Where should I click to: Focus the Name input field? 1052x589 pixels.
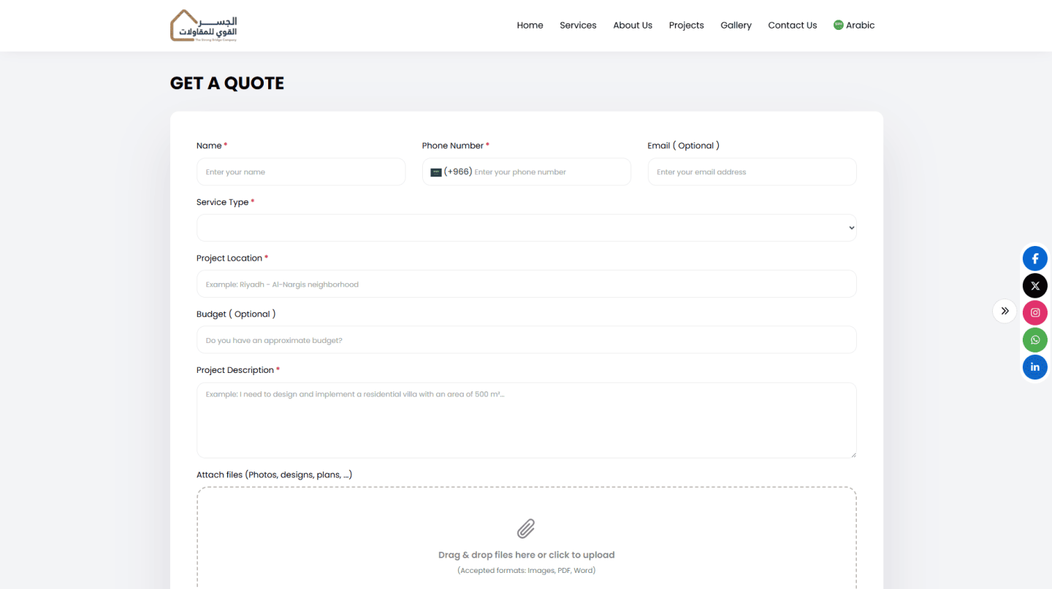[301, 172]
